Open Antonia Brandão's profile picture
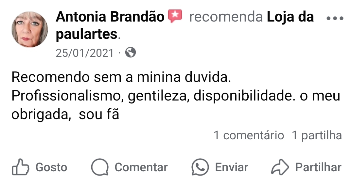 click(30, 30)
